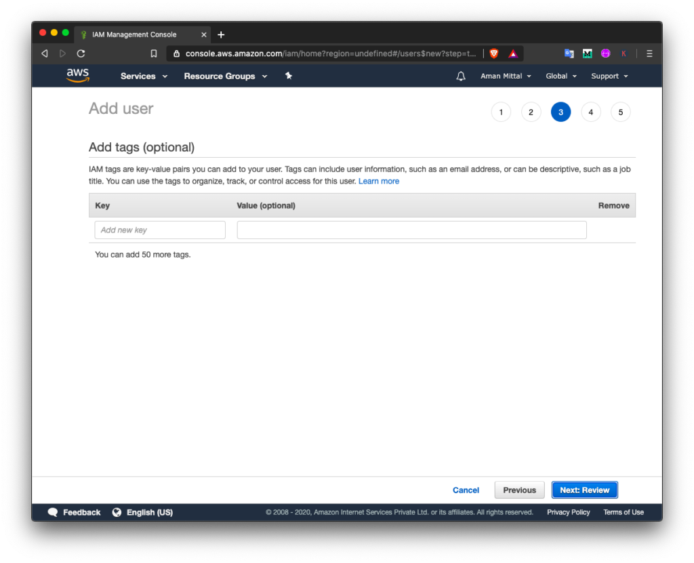The height and width of the screenshot is (563, 694).
Task: Click the browser reload icon
Action: point(80,53)
